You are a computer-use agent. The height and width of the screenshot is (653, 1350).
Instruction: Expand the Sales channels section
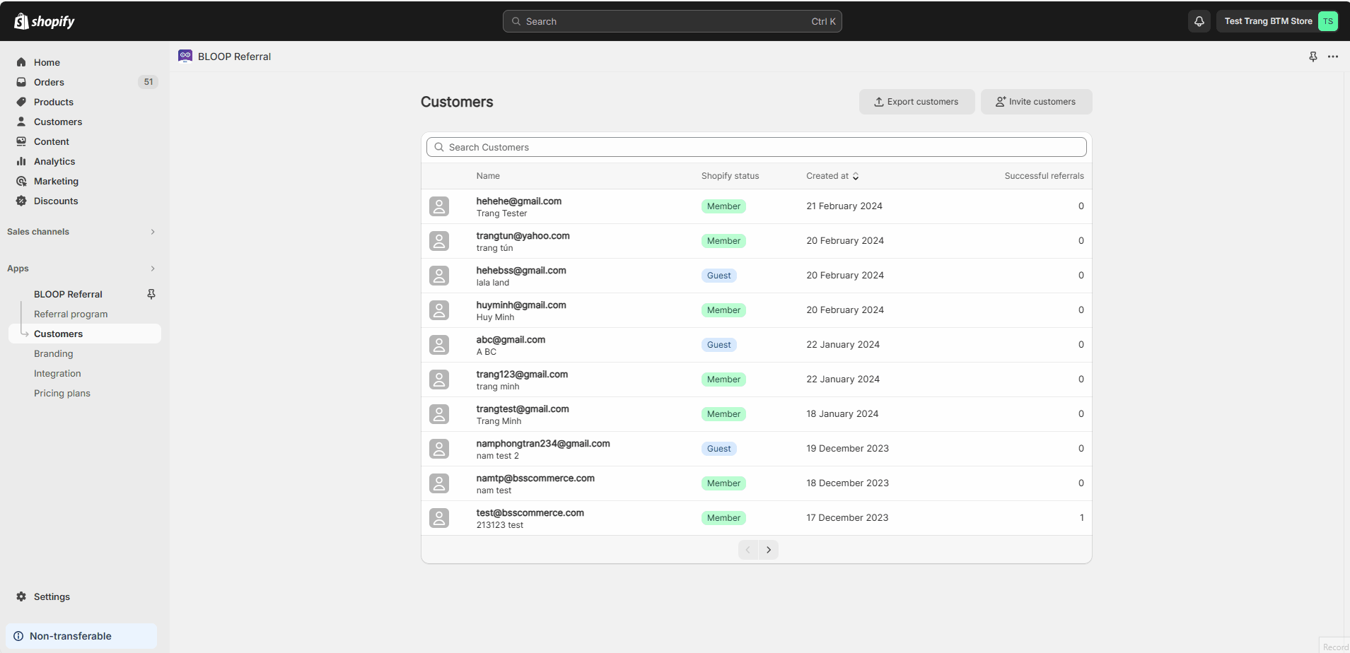[152, 232]
